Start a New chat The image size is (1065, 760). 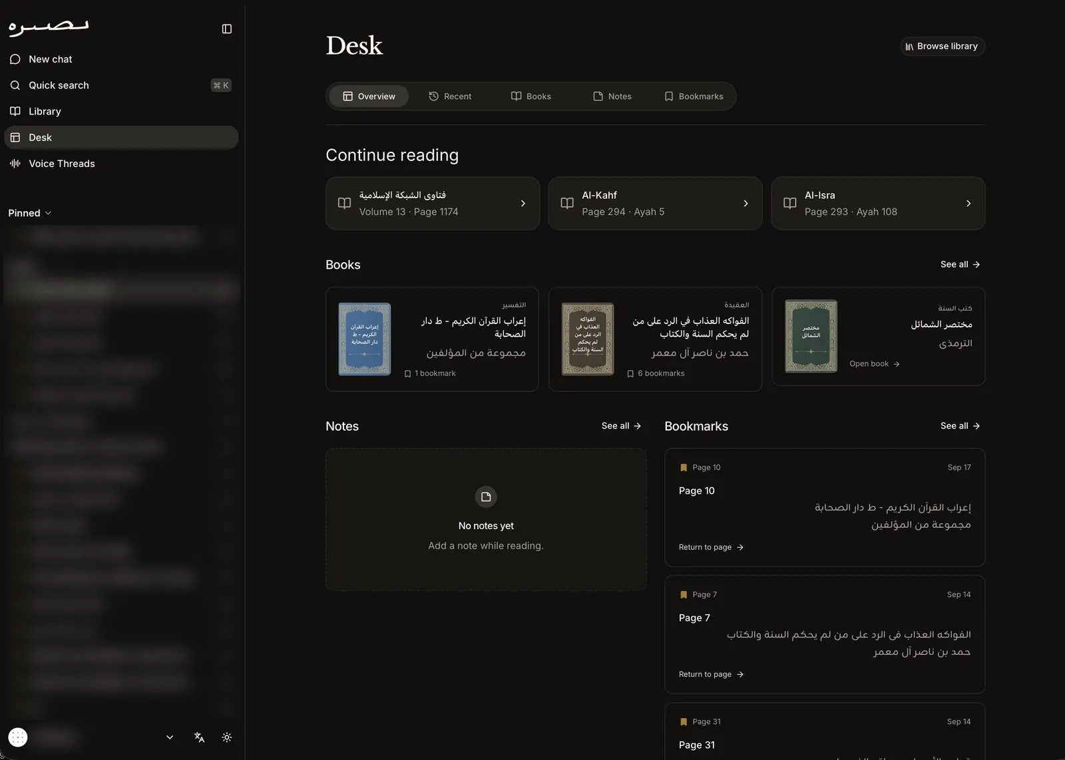click(x=121, y=59)
